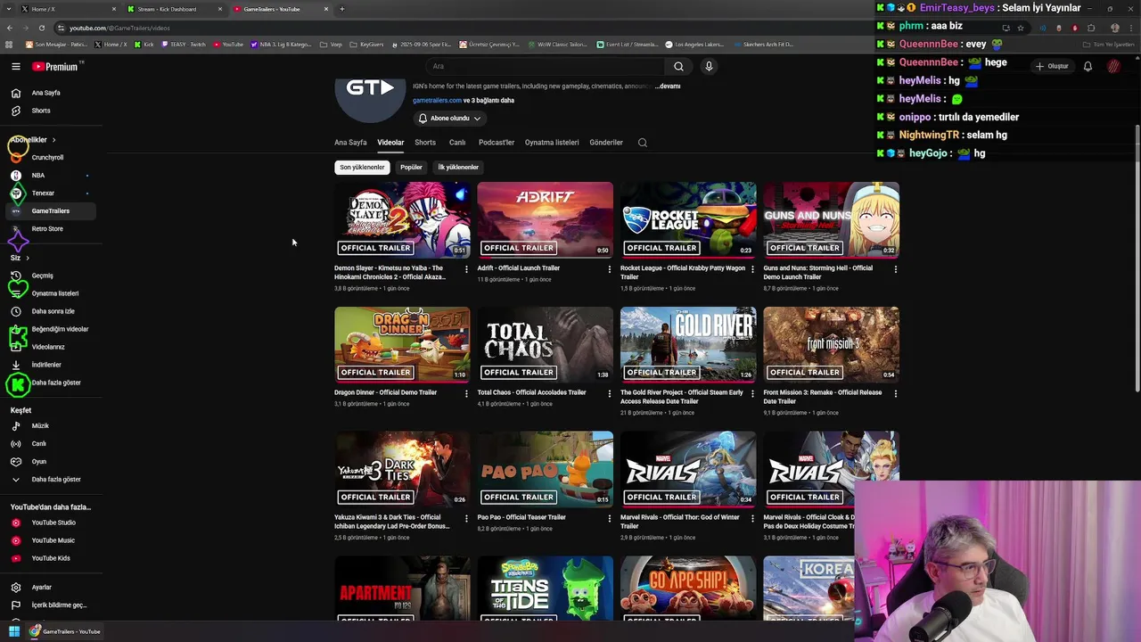Viewport: 1141px width, 642px height.
Task: Start voice search with microphone icon
Action: pyautogui.click(x=709, y=66)
